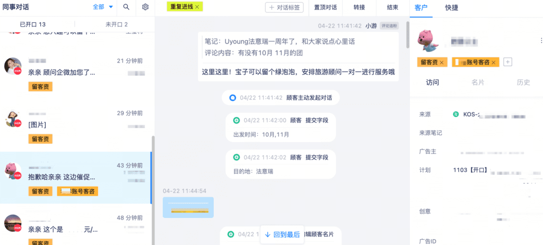Open the image thumbnail in the chat
The height and width of the screenshot is (245, 543).
coord(188,207)
